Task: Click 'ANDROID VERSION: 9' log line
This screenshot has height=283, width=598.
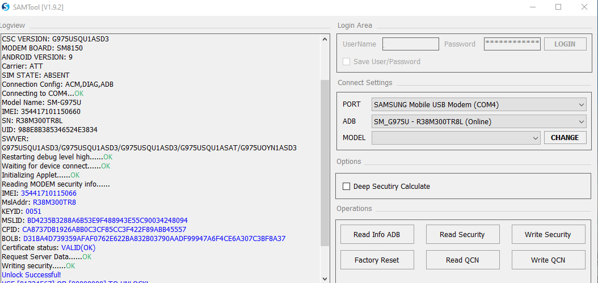Action: tap(37, 57)
